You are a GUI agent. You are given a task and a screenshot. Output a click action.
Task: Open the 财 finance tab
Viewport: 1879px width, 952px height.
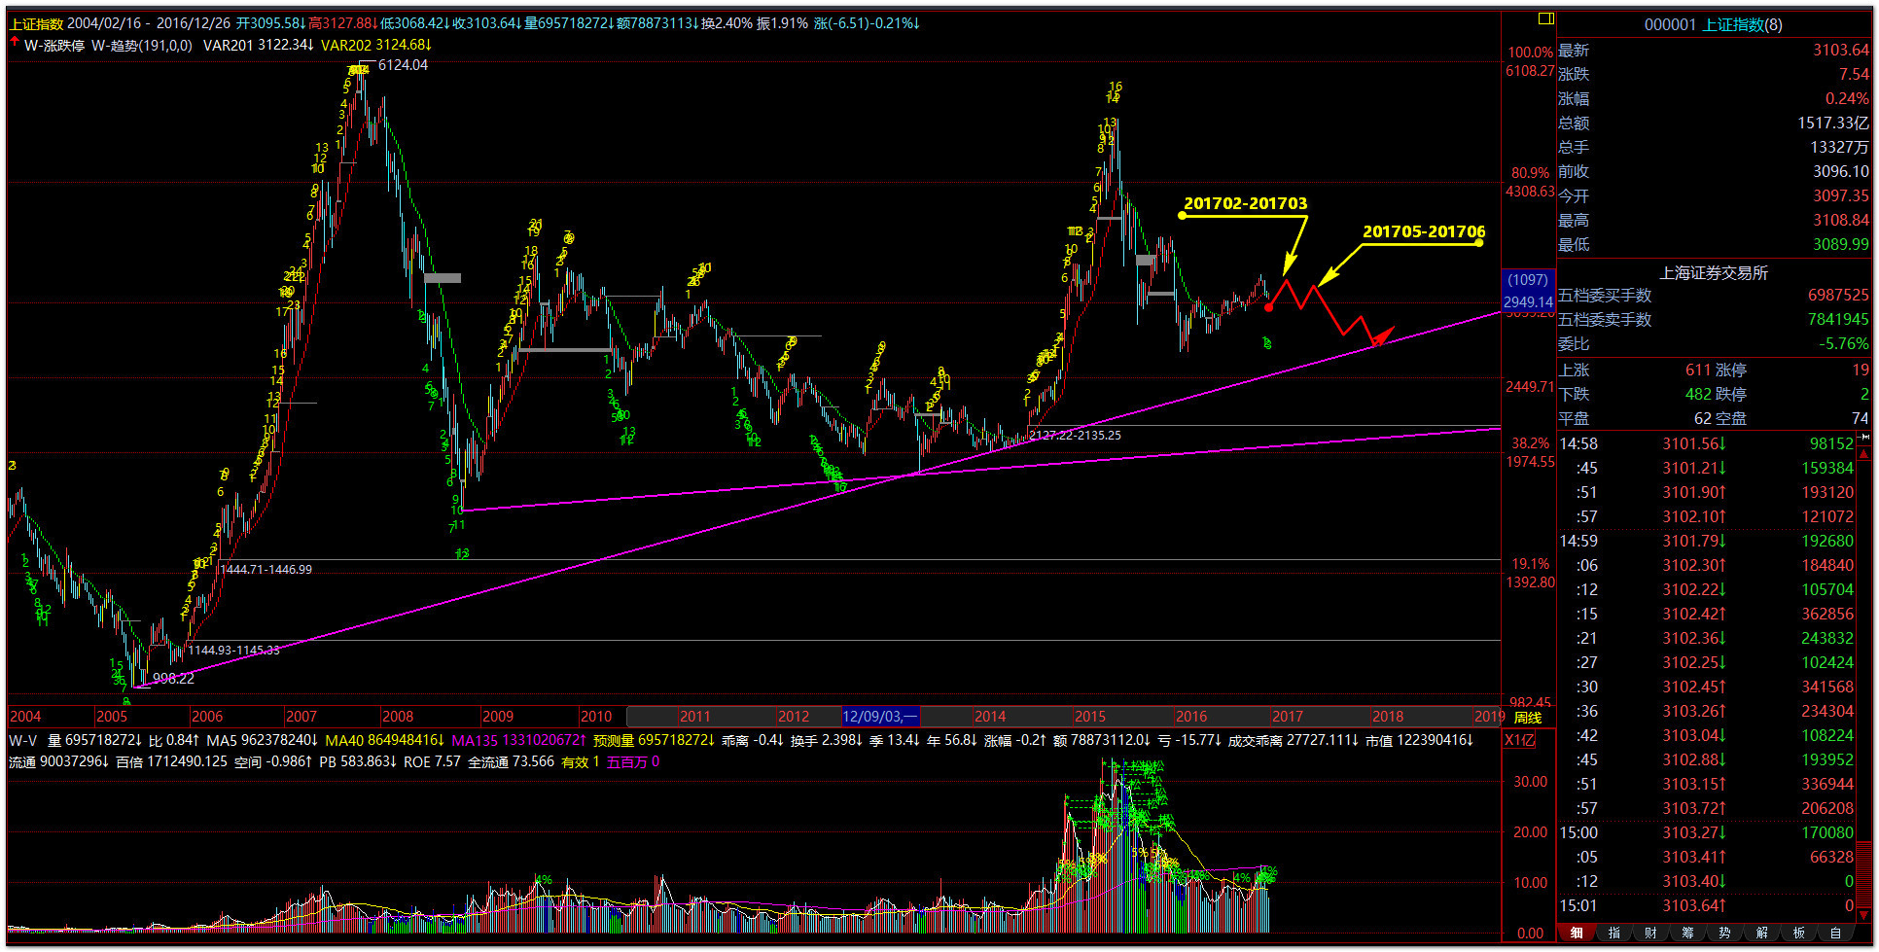1650,933
